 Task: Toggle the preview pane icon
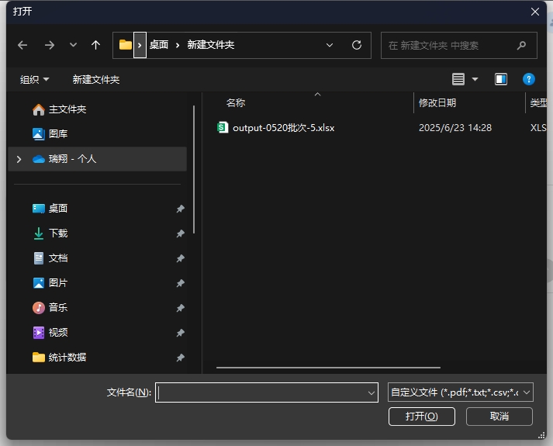click(x=501, y=79)
